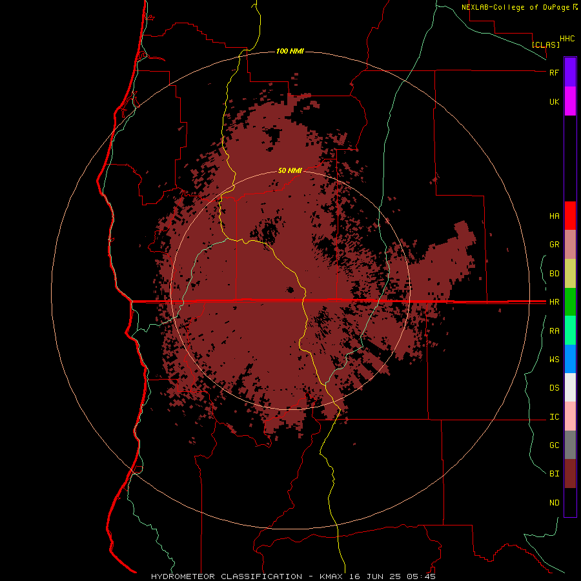Click the gray GC legend swatch

click(x=570, y=445)
